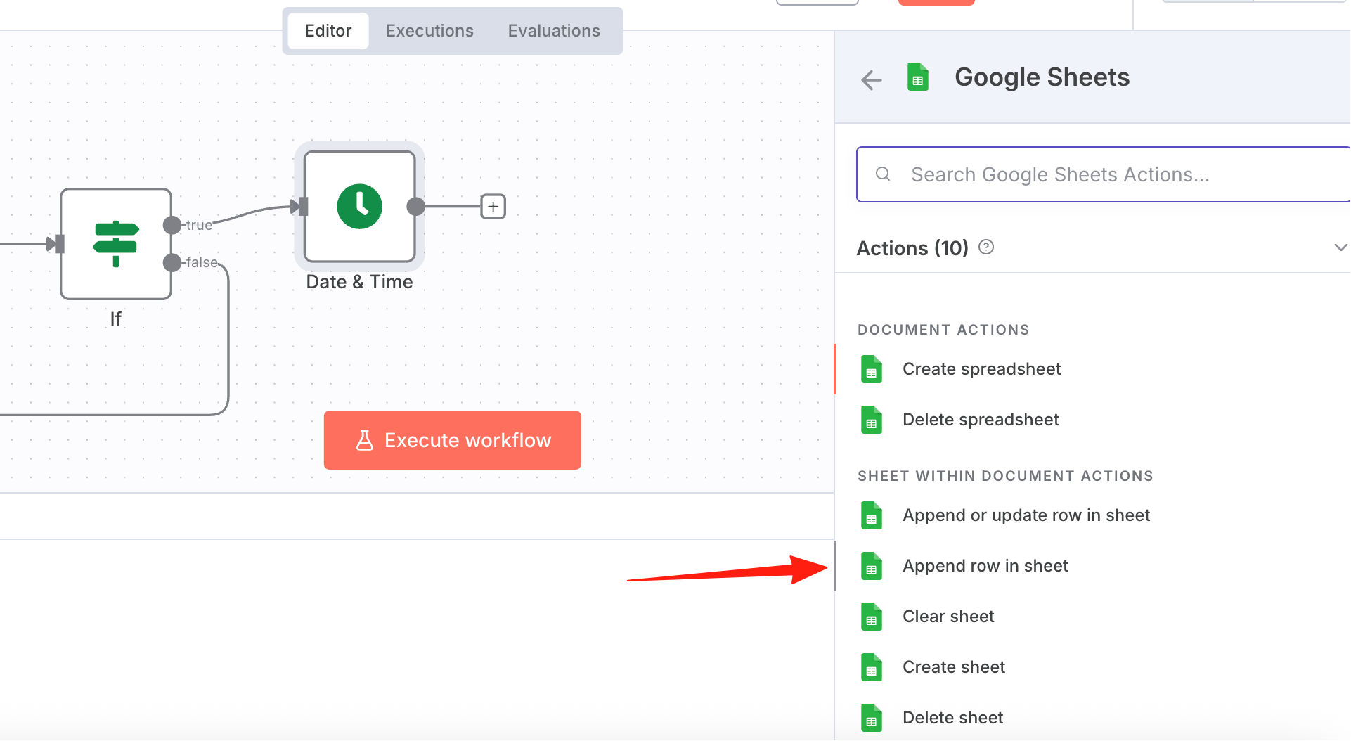Focus the Search Google Sheets Actions field
Viewport: 1351px width, 741px height.
(1104, 174)
